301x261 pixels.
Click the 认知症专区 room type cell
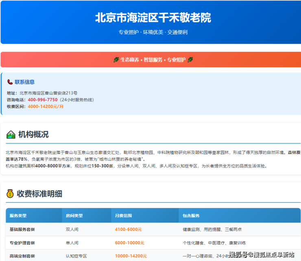click(76, 256)
